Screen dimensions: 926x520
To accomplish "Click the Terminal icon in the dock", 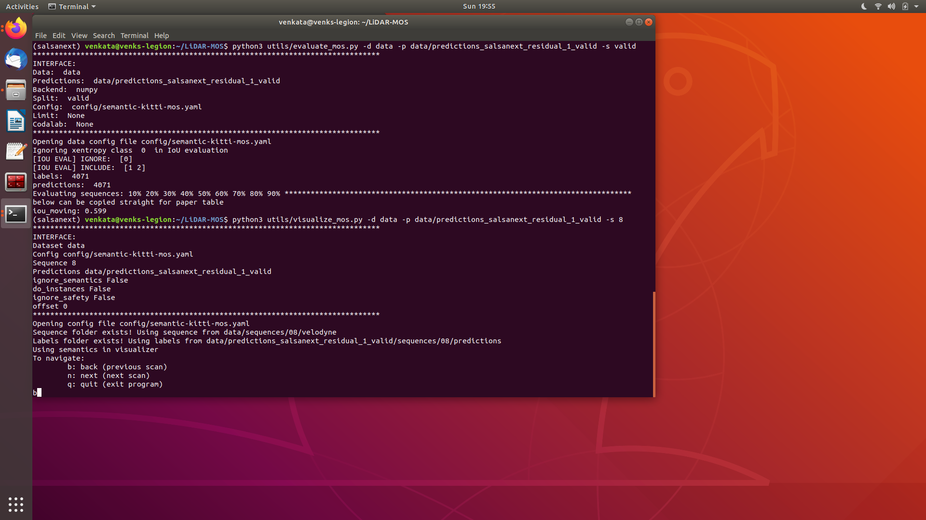I will click(x=16, y=213).
